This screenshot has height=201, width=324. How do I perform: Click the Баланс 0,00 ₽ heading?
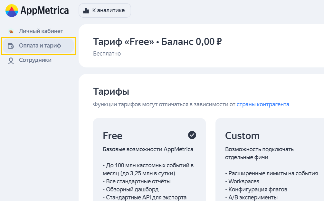click(x=192, y=41)
